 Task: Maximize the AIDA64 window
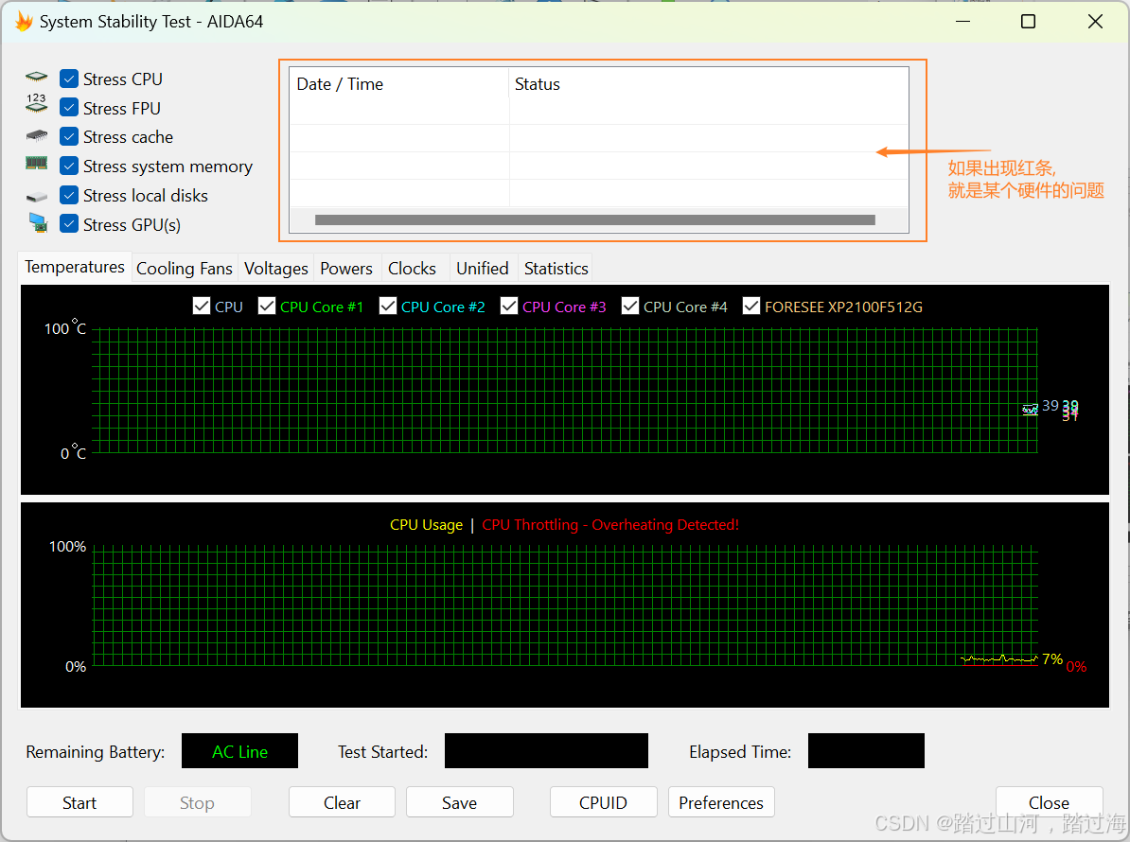pyautogui.click(x=1029, y=22)
